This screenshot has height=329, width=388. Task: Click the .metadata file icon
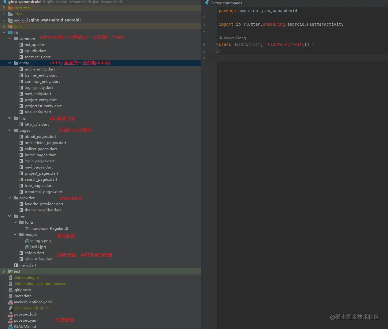(x=10, y=296)
